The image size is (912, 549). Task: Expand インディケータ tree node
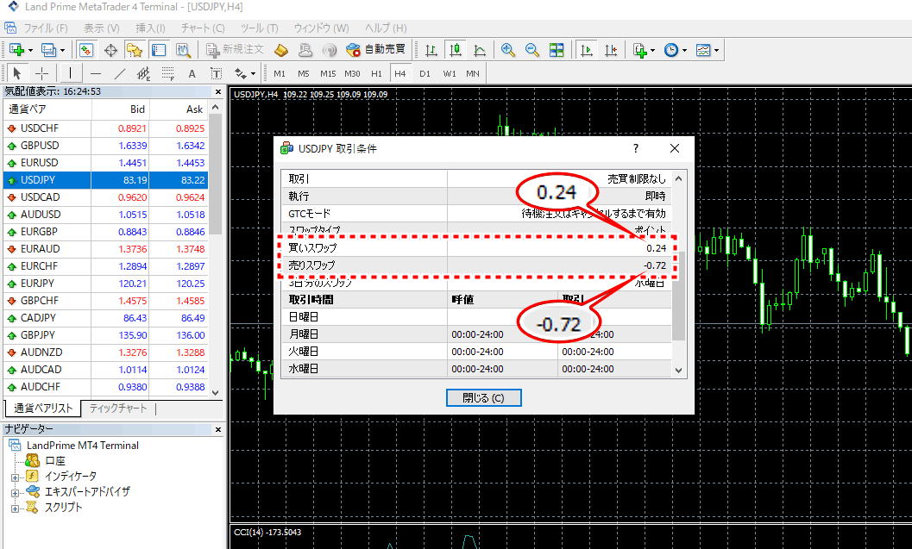[x=16, y=477]
